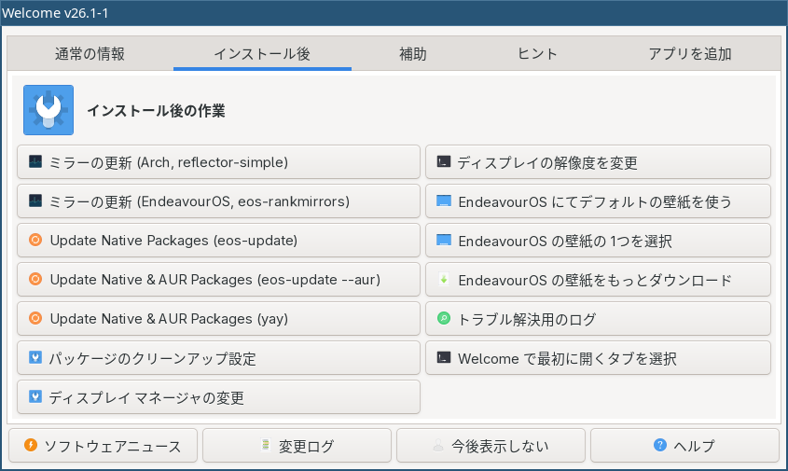Open ディスプレイ マネージャの変更
The width and height of the screenshot is (788, 471).
[218, 397]
